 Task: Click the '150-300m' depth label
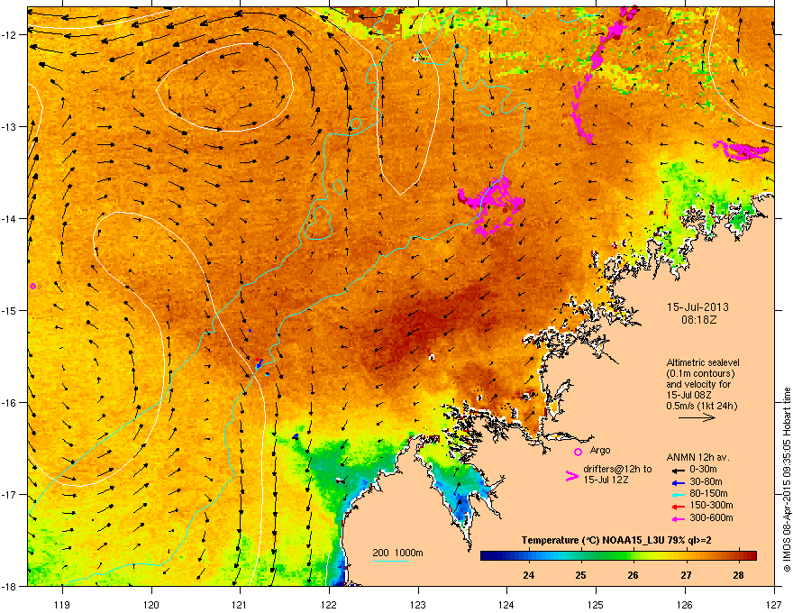tap(711, 505)
